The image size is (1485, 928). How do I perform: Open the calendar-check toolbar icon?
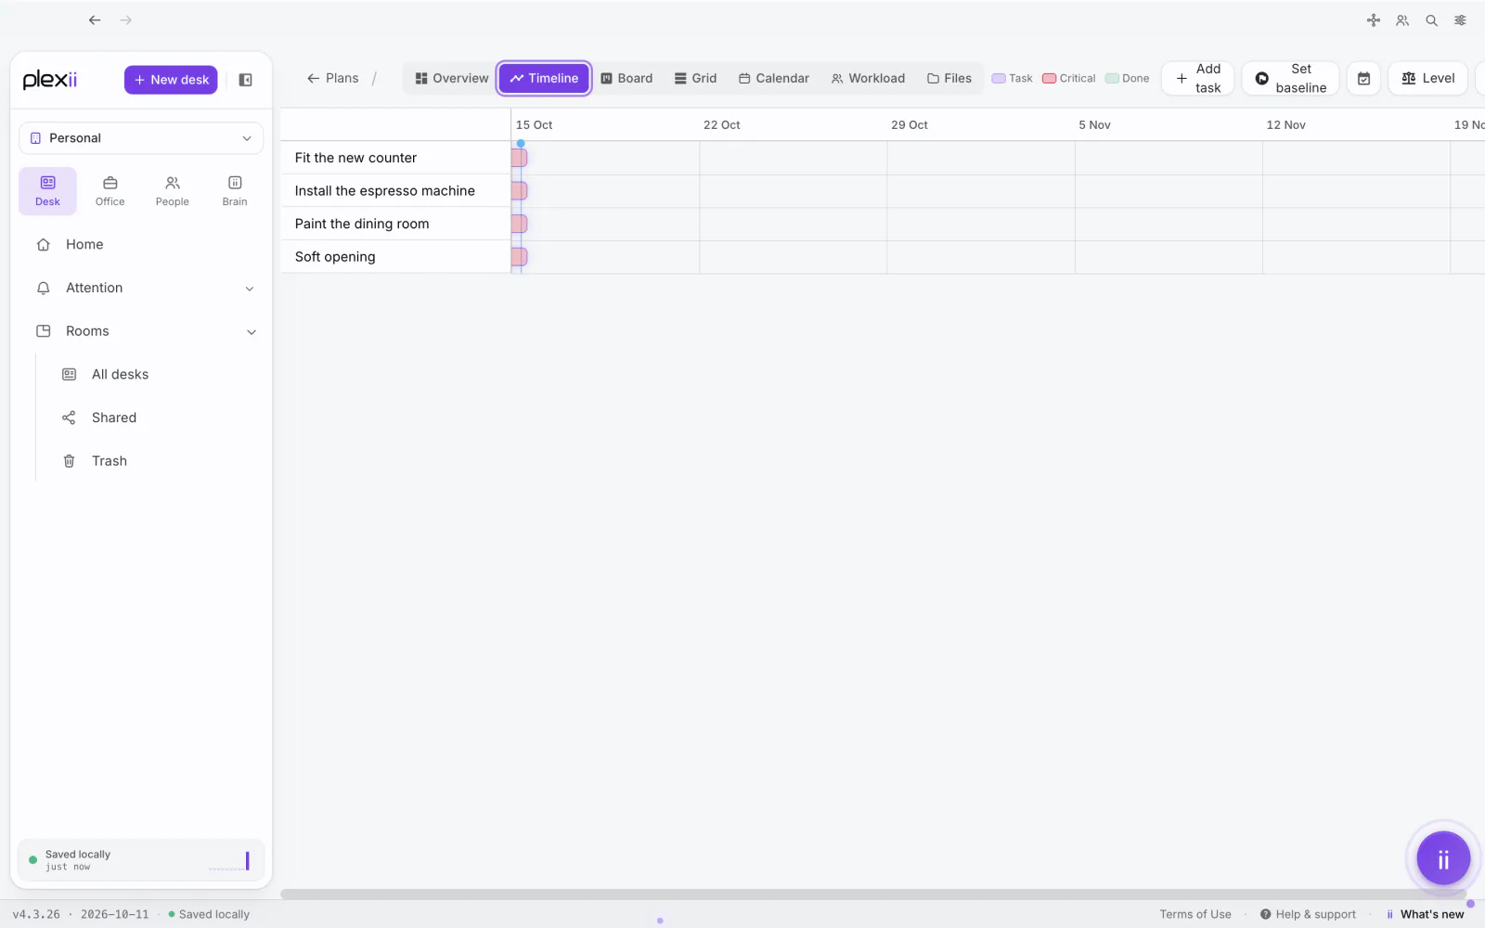point(1364,78)
